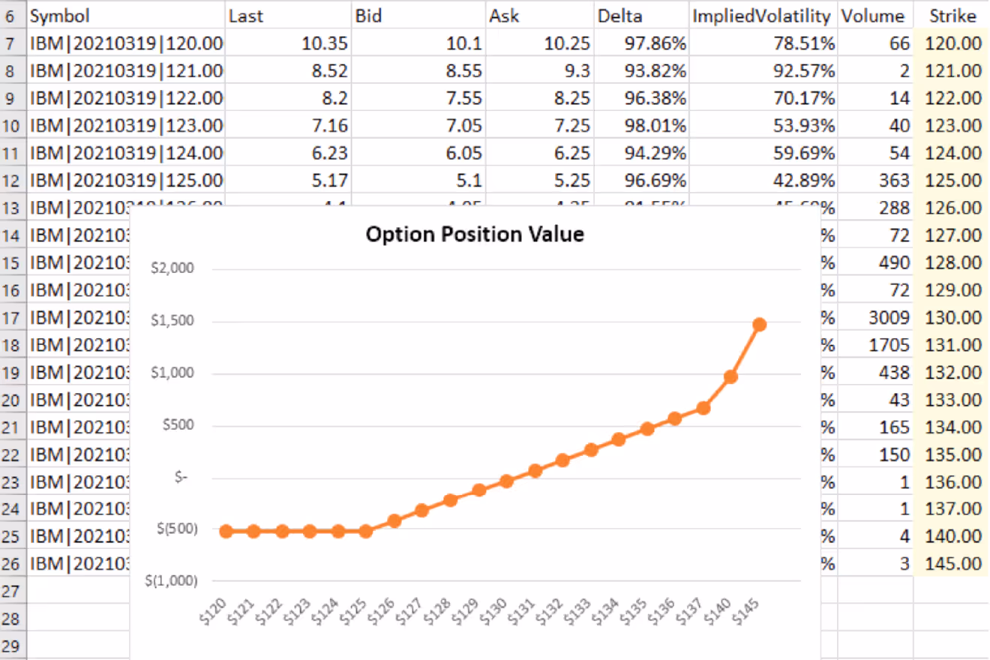Click an empty Volume cell in row 27
The width and height of the screenshot is (990, 660).
[874, 591]
